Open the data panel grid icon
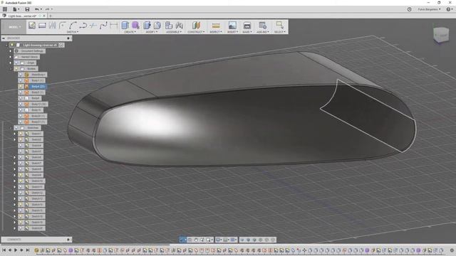The width and height of the screenshot is (456, 256). pos(5,9)
